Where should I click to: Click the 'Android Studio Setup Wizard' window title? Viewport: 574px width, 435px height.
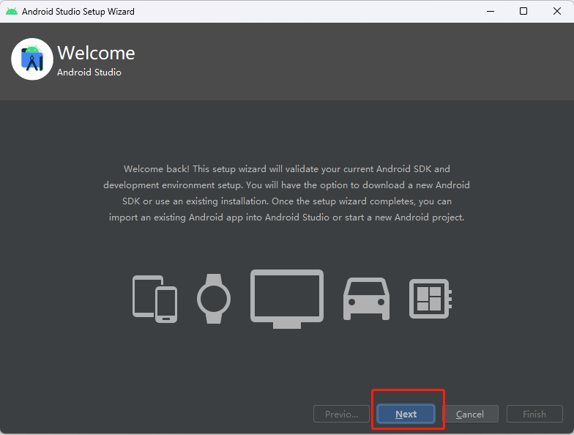coord(78,12)
